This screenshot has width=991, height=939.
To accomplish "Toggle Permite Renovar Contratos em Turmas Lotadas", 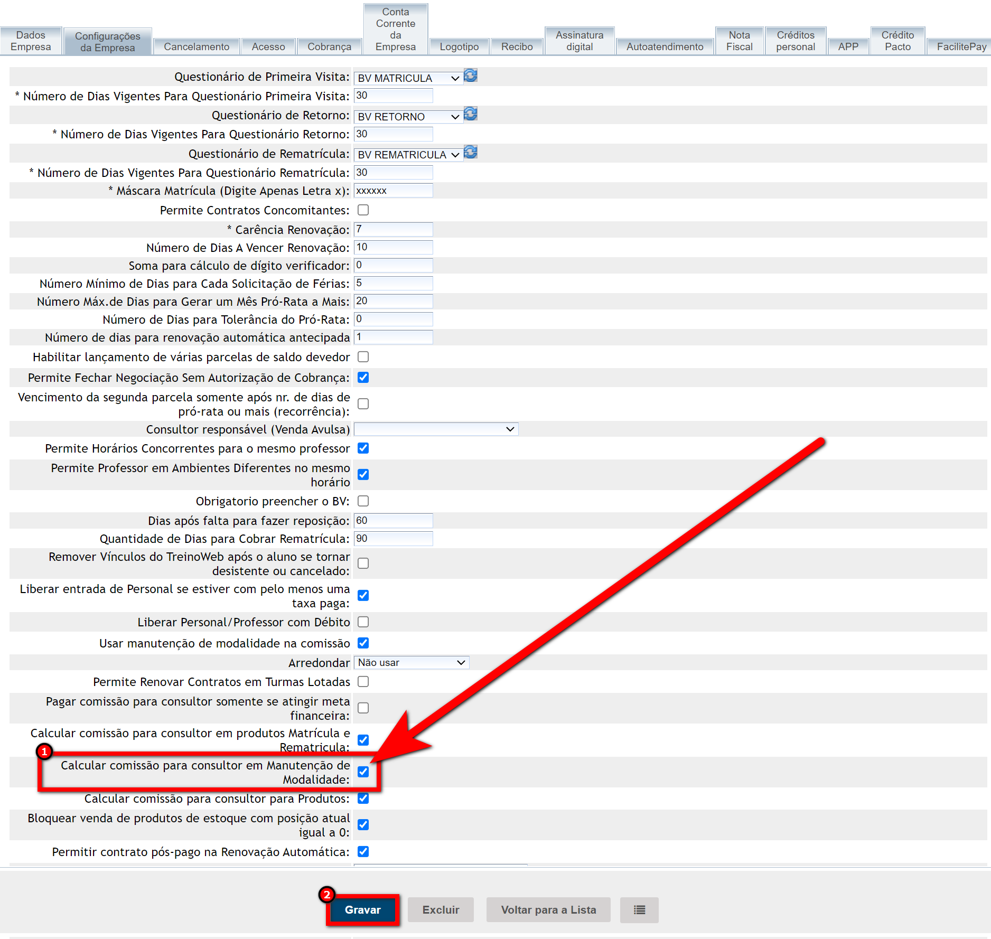I will (x=363, y=682).
